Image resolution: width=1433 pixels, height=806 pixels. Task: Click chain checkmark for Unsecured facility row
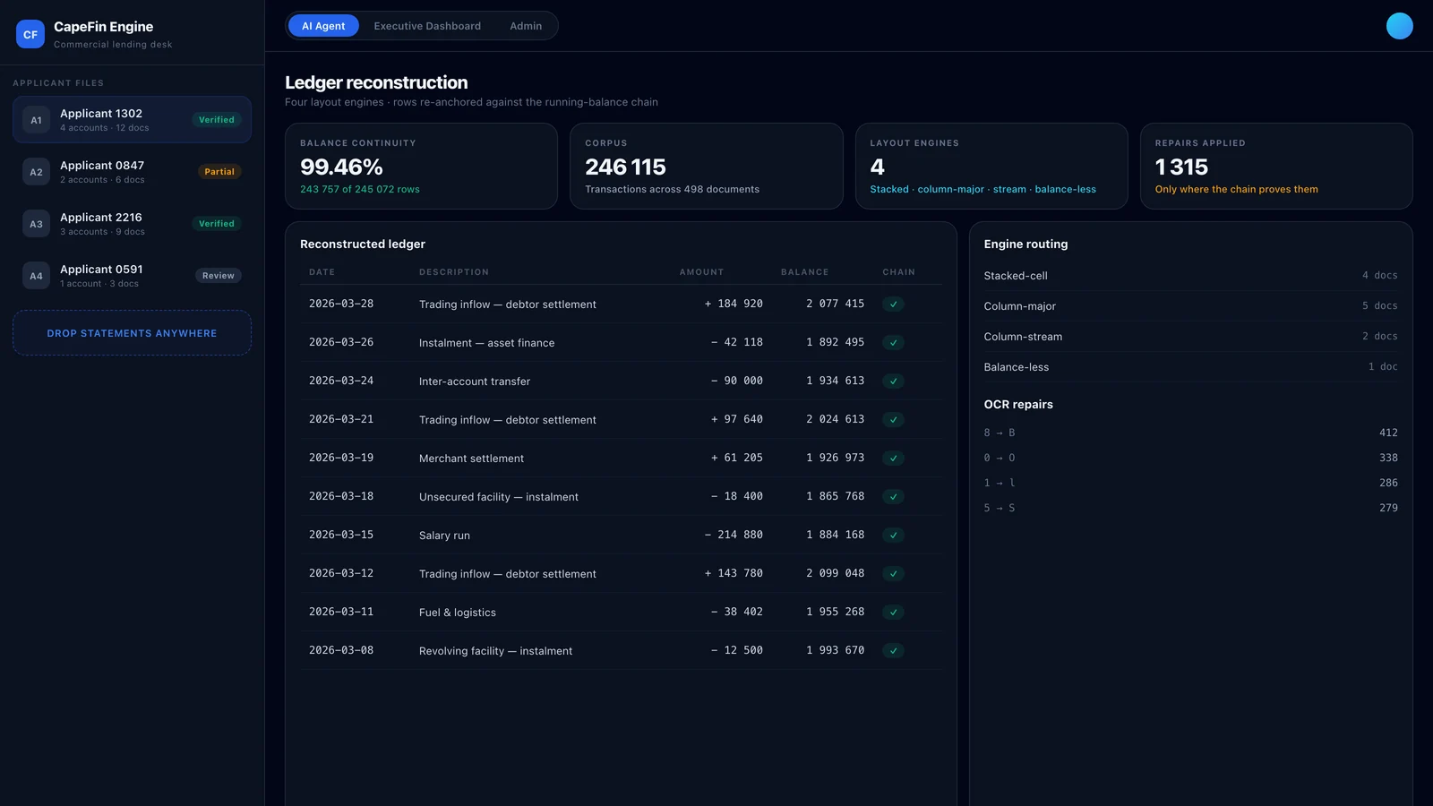click(x=893, y=497)
